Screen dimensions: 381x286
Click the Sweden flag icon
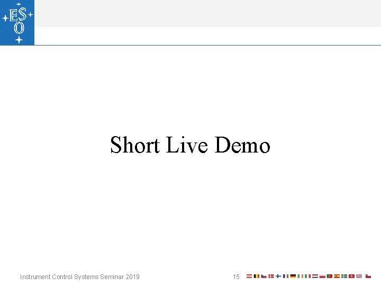click(344, 276)
